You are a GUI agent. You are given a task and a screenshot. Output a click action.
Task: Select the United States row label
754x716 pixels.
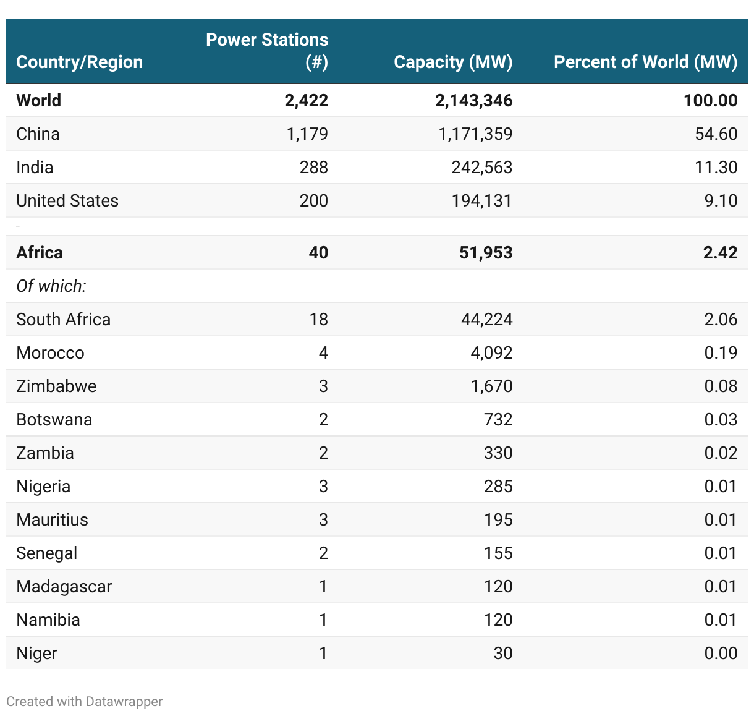click(x=67, y=200)
